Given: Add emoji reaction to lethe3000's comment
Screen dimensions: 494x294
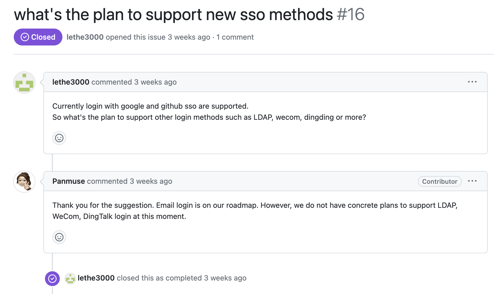Looking at the screenshot, I should point(59,138).
